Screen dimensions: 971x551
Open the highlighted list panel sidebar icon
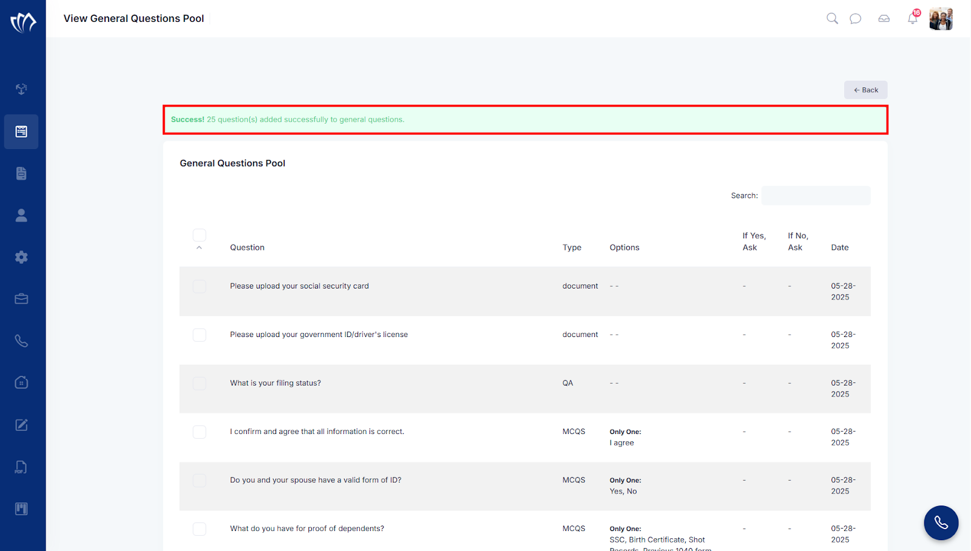pos(21,132)
